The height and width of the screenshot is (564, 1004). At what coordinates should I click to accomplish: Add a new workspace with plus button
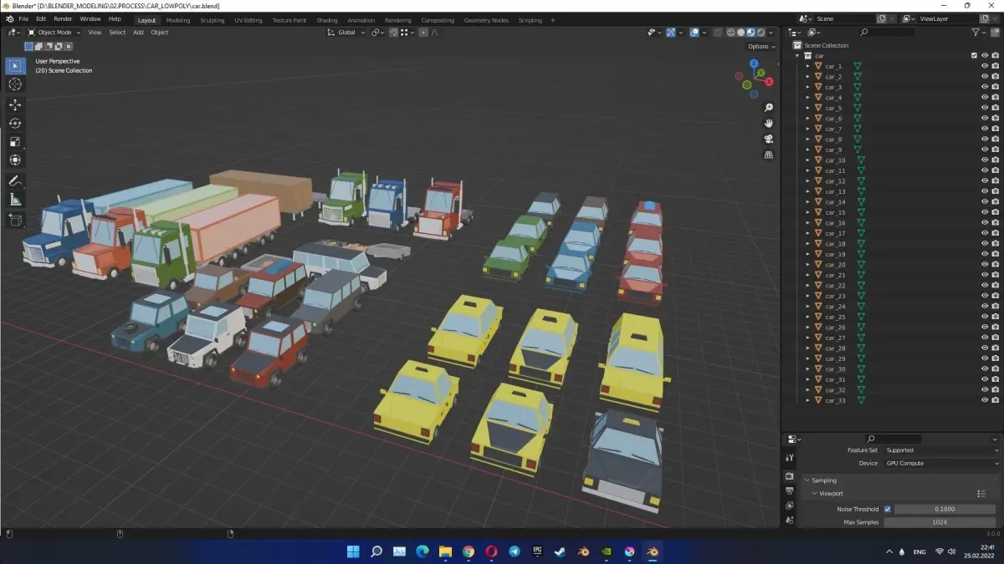(552, 20)
